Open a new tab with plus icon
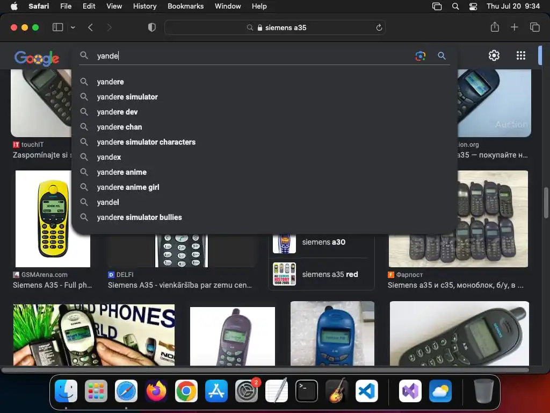Screen dimensions: 550x413 click(x=514, y=27)
